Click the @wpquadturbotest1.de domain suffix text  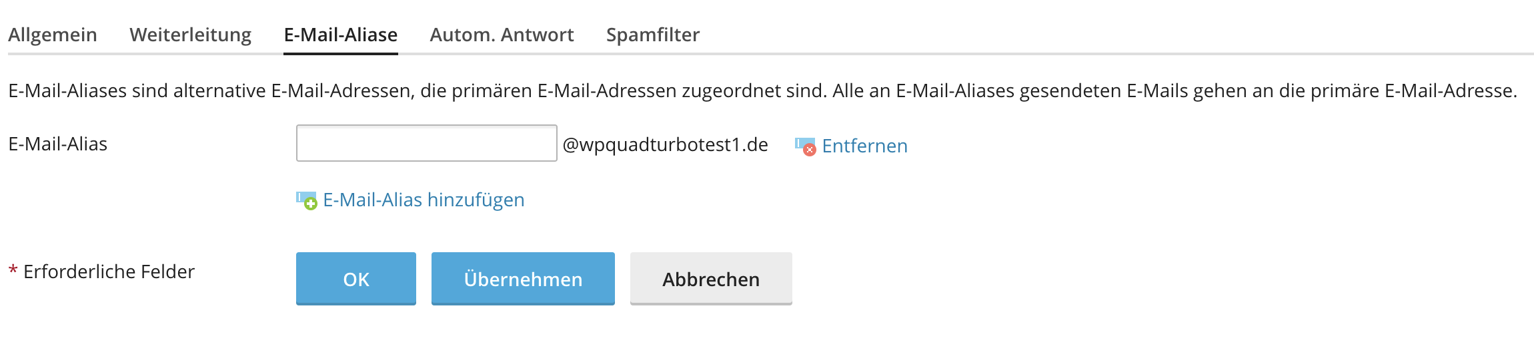point(665,144)
